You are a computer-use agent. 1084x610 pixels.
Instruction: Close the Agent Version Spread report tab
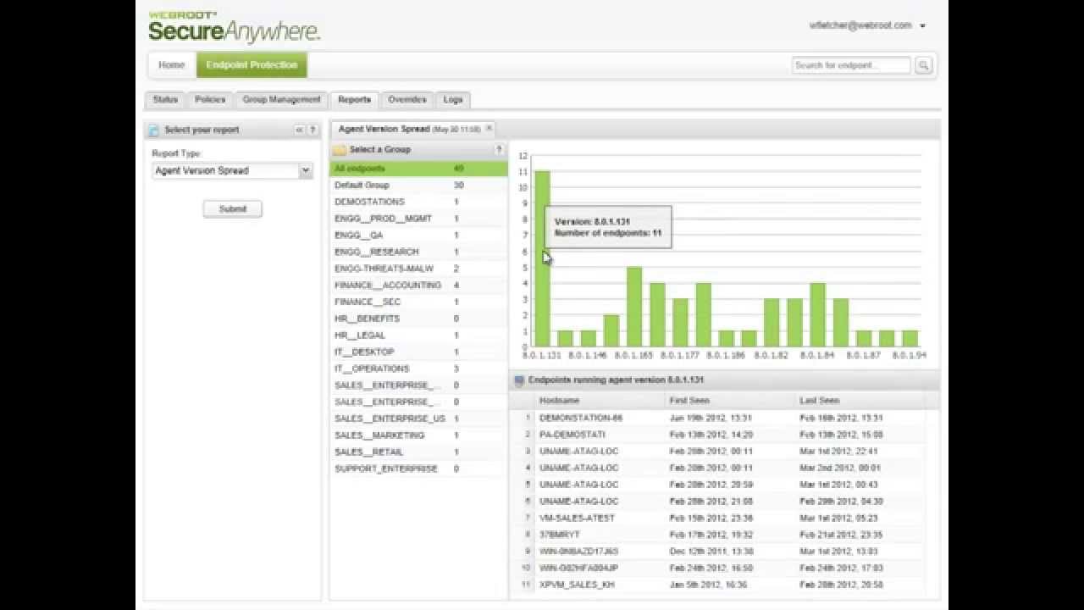click(x=489, y=129)
